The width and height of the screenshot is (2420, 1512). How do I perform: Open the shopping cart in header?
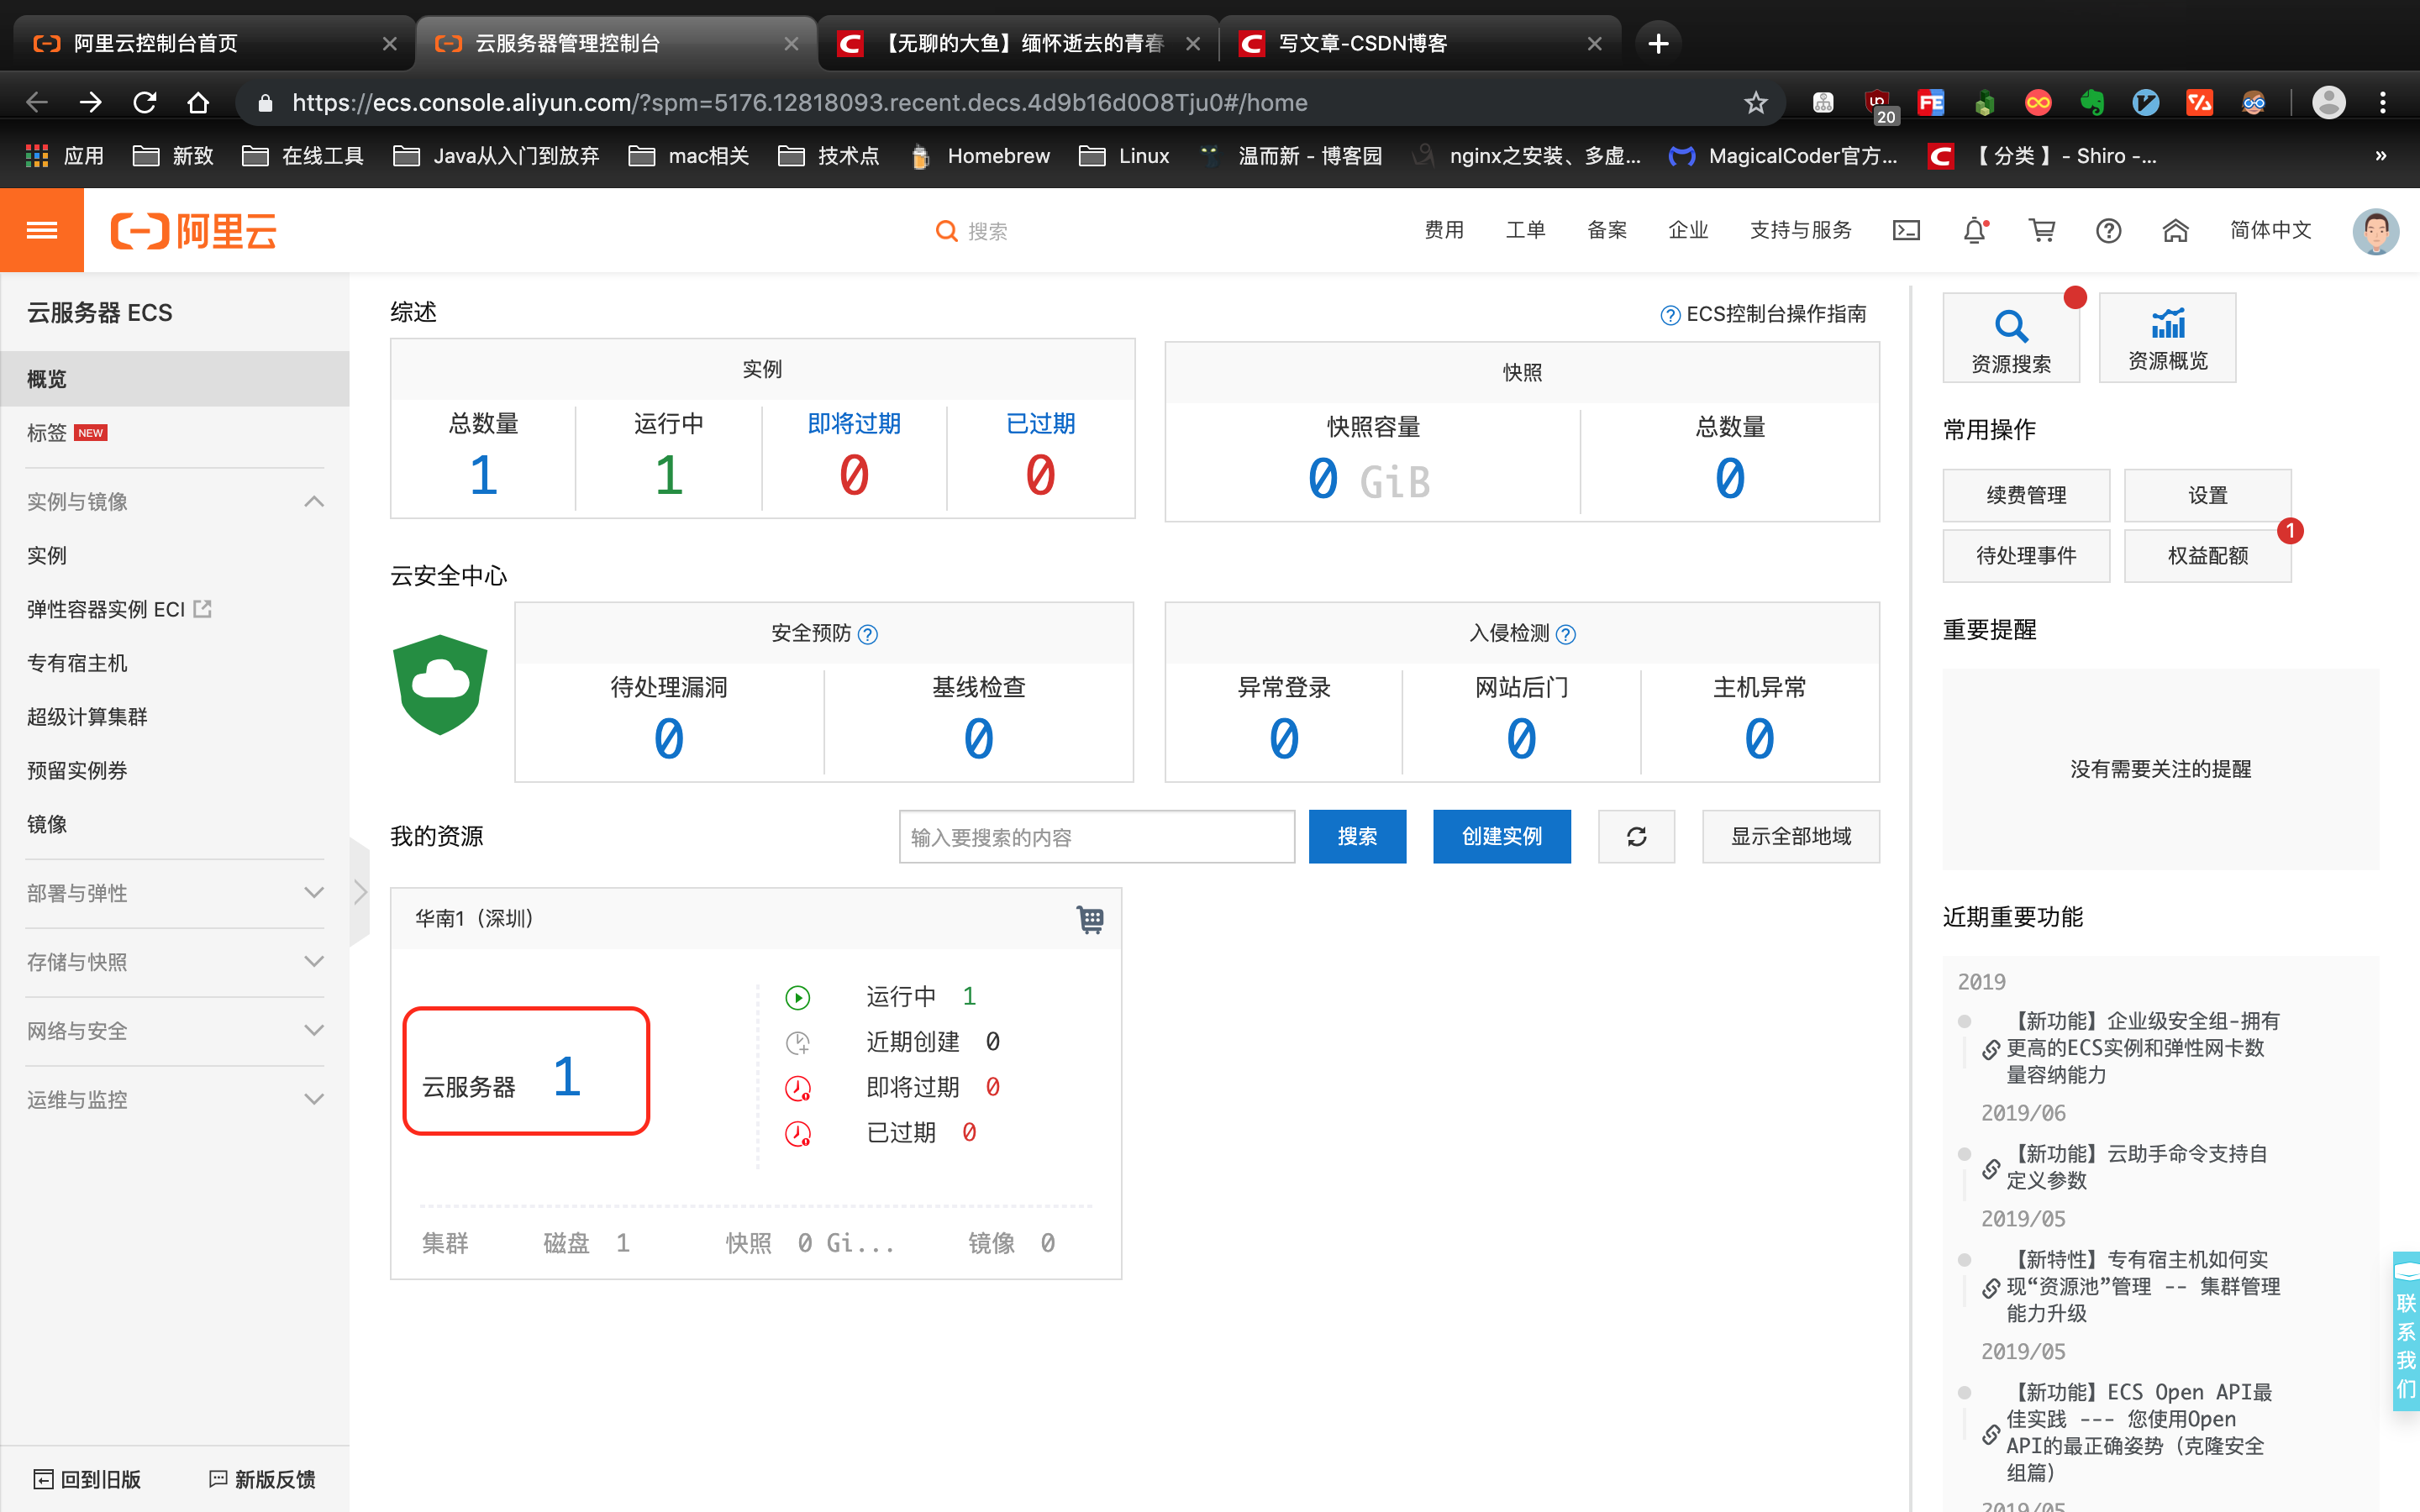[2041, 231]
